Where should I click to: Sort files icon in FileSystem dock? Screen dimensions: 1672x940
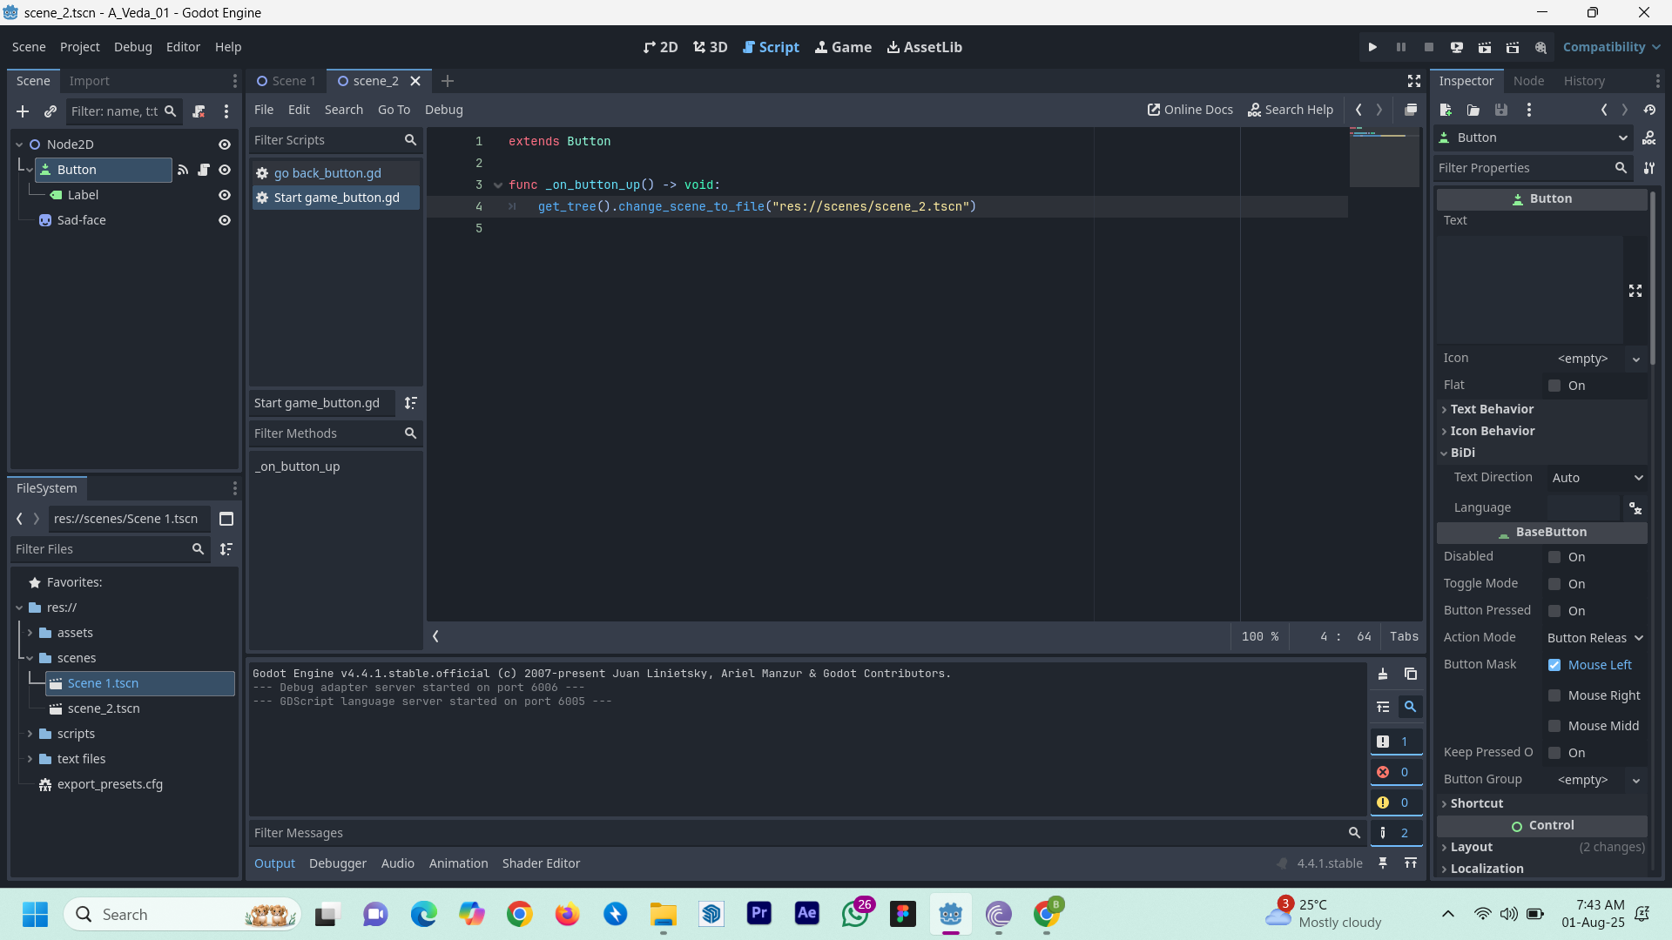tap(226, 549)
